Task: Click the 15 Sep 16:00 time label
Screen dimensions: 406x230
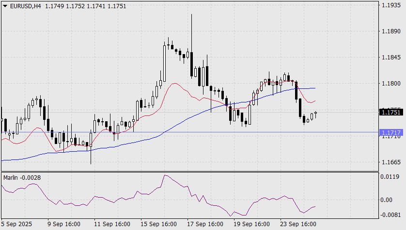Action: click(x=158, y=224)
